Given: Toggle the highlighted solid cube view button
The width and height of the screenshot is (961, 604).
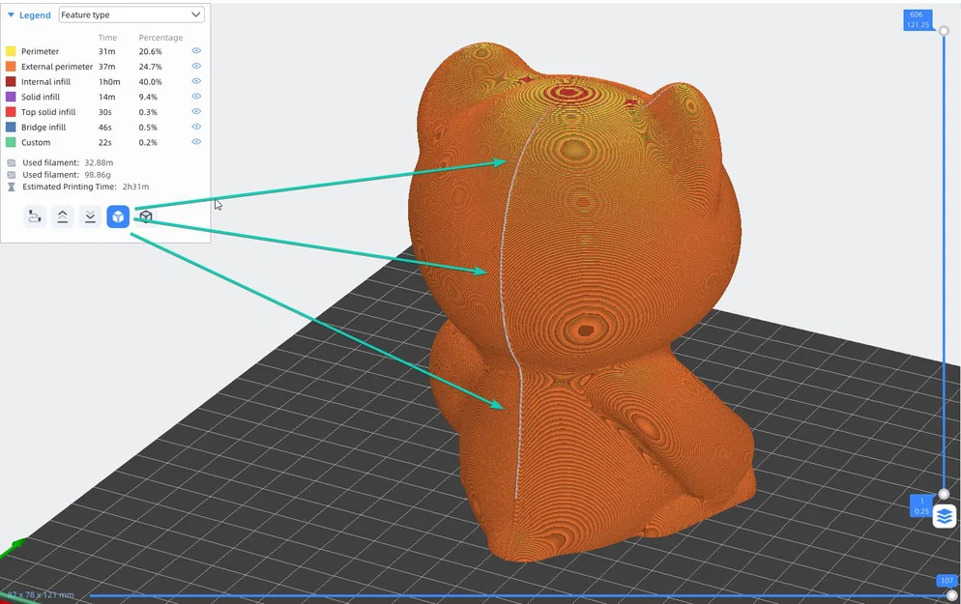Looking at the screenshot, I should tap(118, 216).
